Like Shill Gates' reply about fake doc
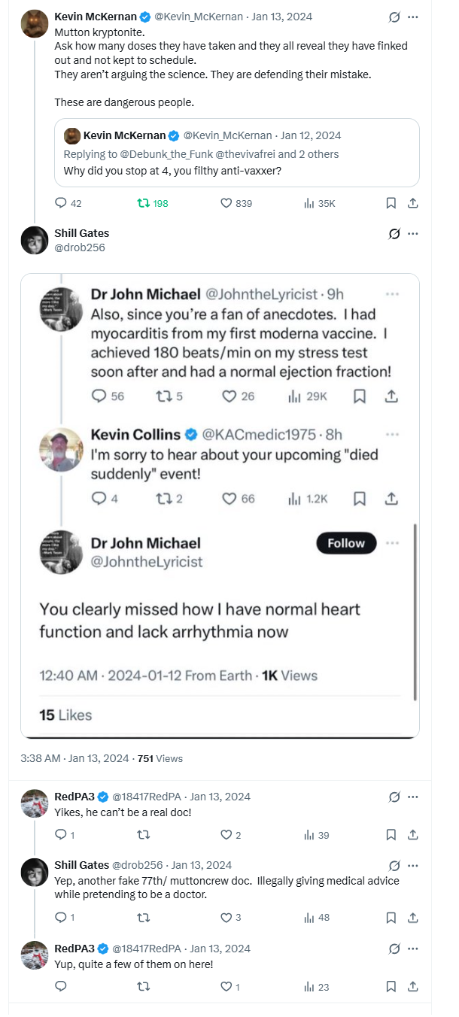The width and height of the screenshot is (459, 1017). tap(225, 917)
